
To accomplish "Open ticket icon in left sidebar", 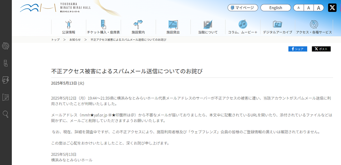I will (5, 63).
